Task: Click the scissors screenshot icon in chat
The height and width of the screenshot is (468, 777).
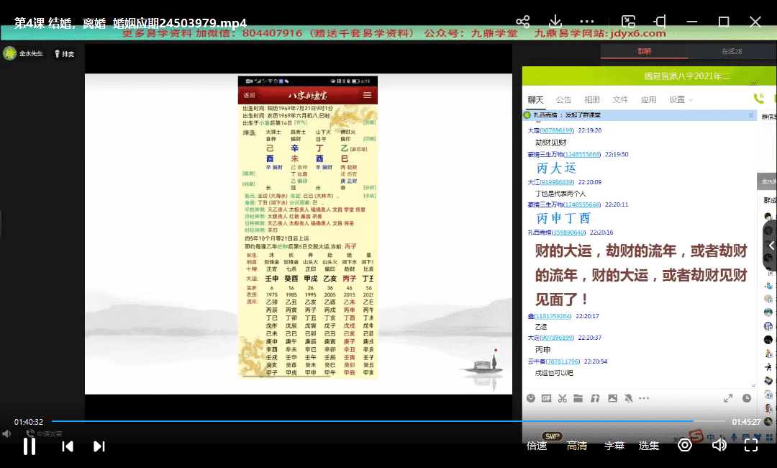Action: coord(563,398)
